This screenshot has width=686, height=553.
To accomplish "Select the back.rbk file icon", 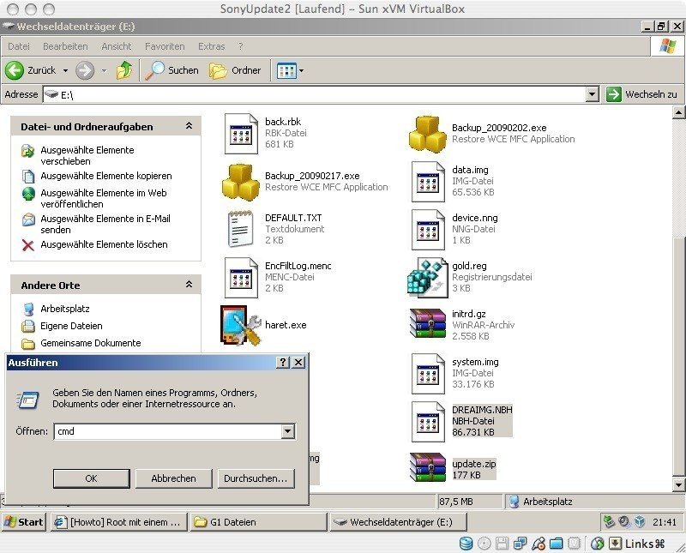I will tap(241, 134).
